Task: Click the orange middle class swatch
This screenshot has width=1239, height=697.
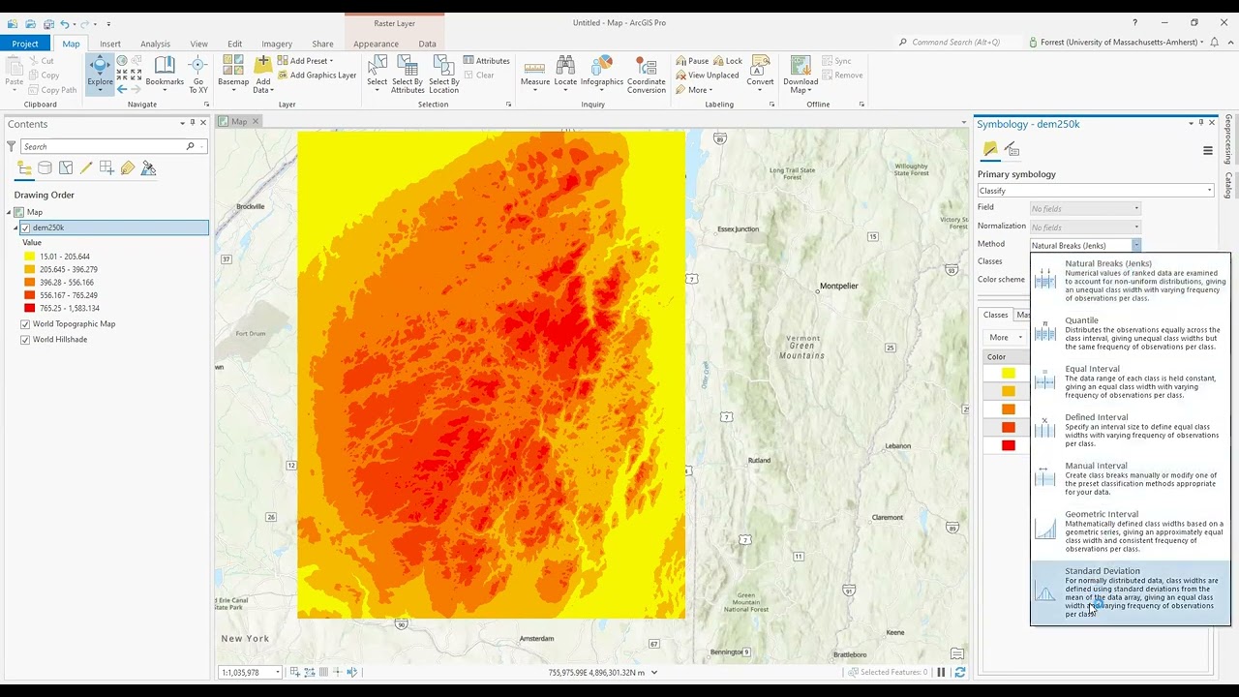Action: tap(1008, 409)
